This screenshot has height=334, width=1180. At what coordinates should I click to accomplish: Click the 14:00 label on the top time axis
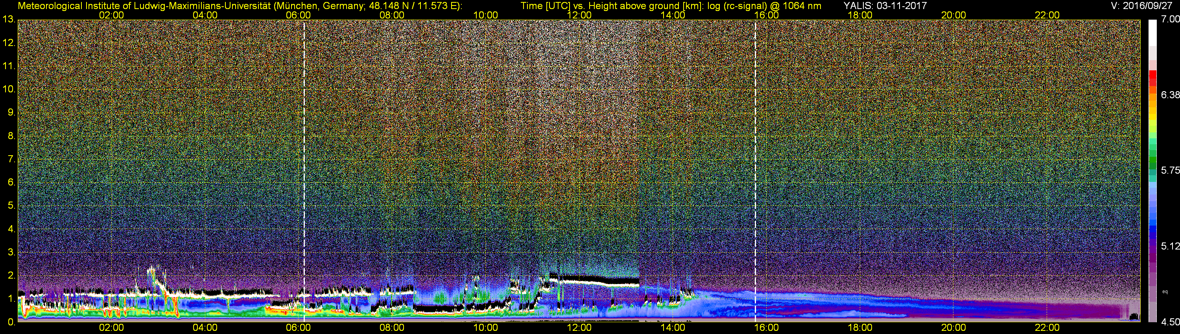click(x=673, y=15)
